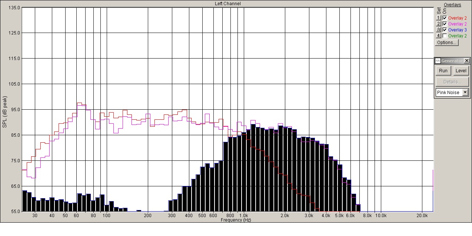Click Set button 1 for overlays
The width and height of the screenshot is (472, 236).
coord(439,18)
